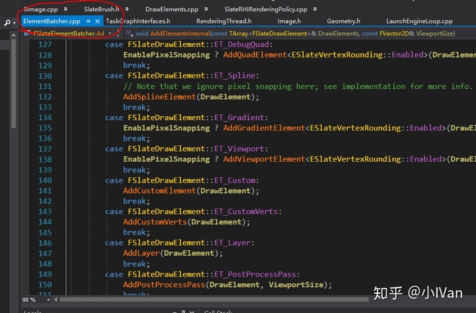The height and width of the screenshot is (313, 476).
Task: Click the editor's horizontal scroll-left arrow
Action: click(x=56, y=300)
